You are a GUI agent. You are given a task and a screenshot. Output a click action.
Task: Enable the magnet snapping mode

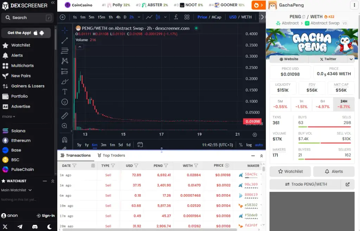[x=65, y=139]
